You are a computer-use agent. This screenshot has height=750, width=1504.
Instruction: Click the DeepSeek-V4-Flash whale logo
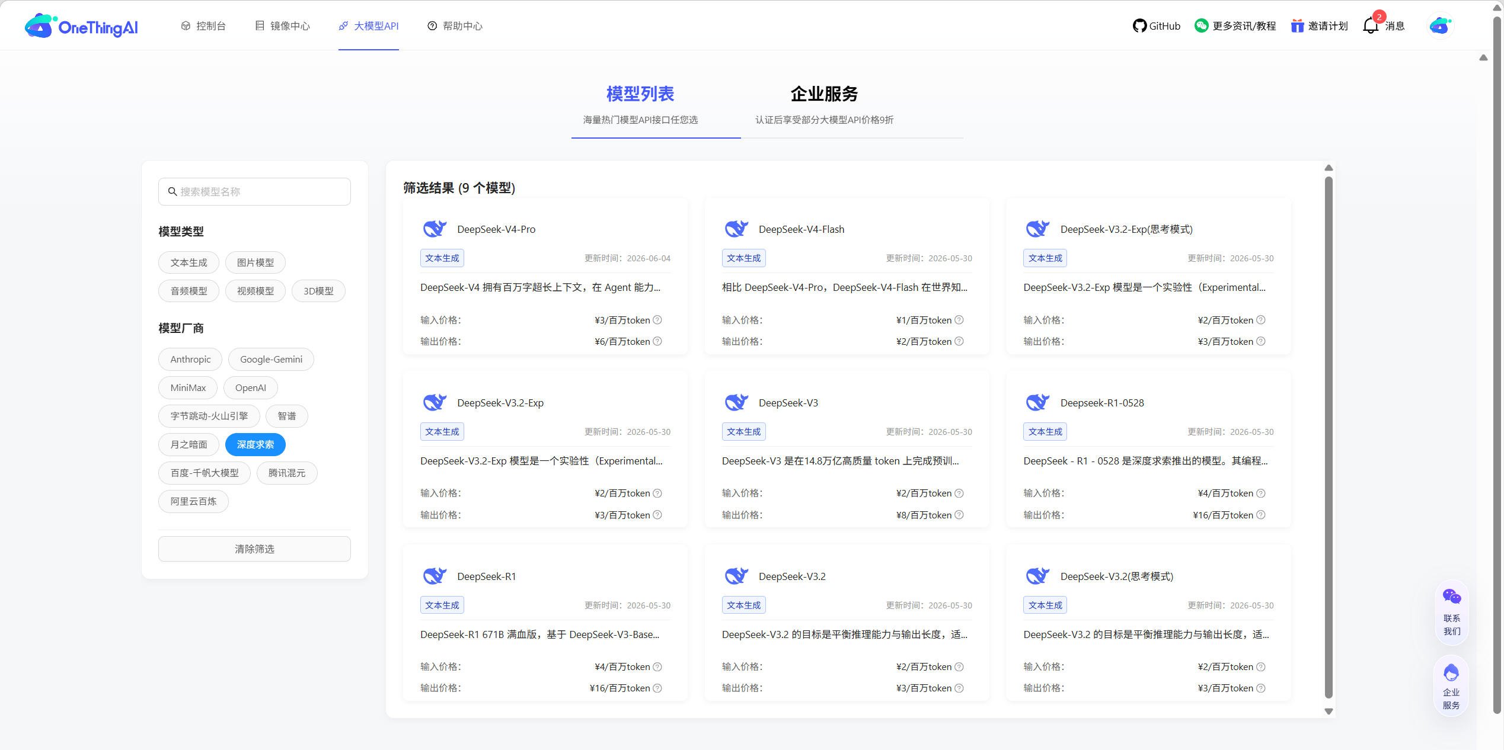pos(736,229)
